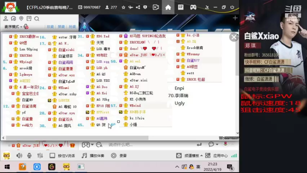The height and width of the screenshot is (173, 307).
Task: Open the YY raccoon icon on taskbar
Action: tap(66, 167)
